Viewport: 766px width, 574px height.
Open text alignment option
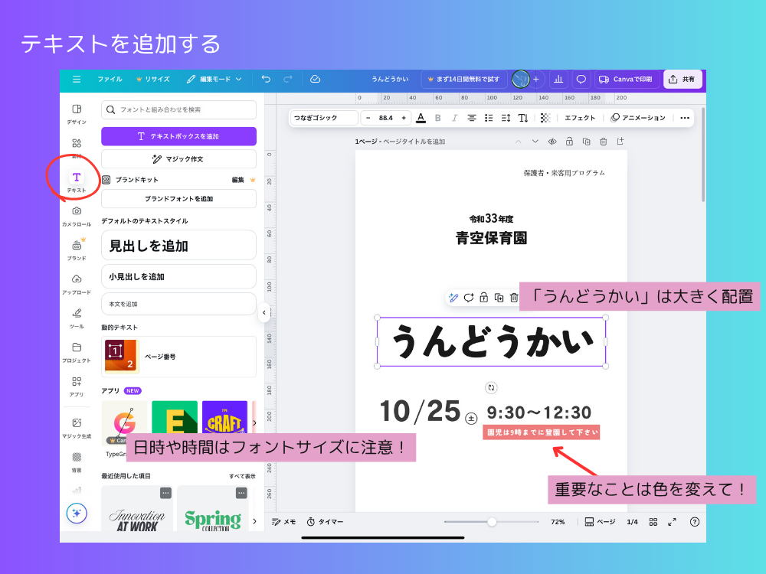[471, 118]
